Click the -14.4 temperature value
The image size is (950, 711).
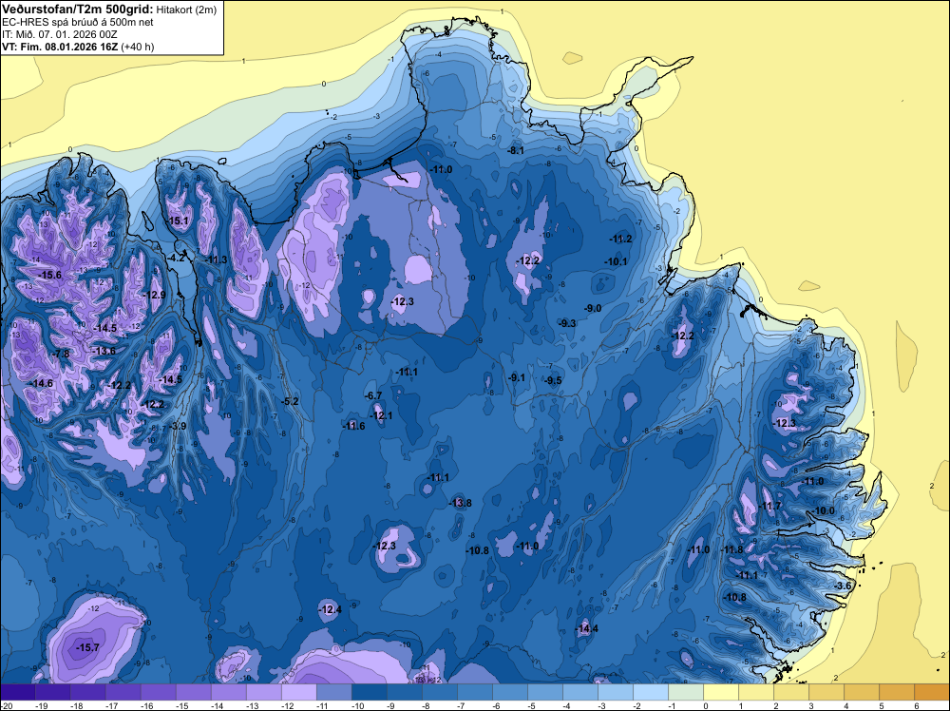[x=586, y=628]
